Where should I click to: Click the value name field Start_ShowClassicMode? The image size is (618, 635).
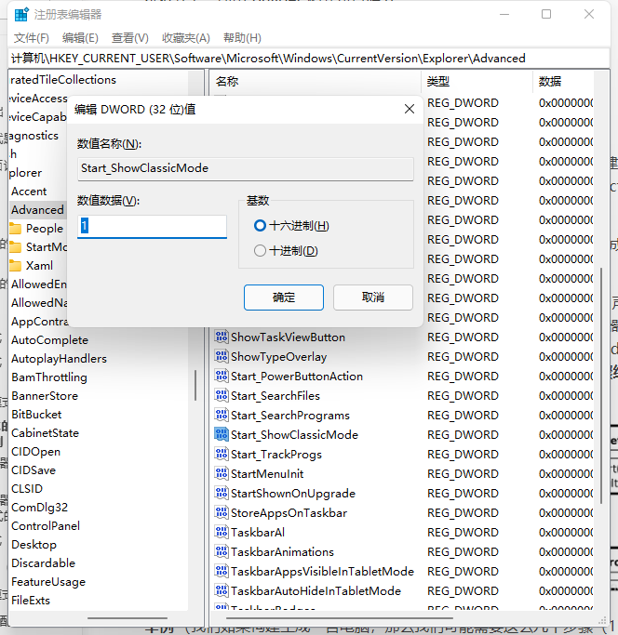pos(246,168)
